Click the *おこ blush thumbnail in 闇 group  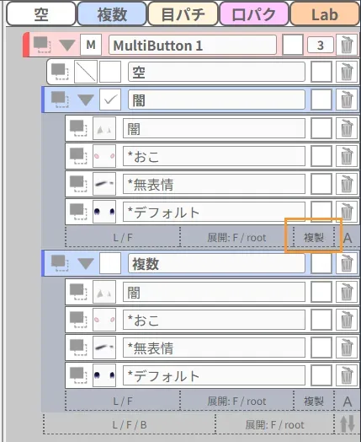(x=104, y=156)
